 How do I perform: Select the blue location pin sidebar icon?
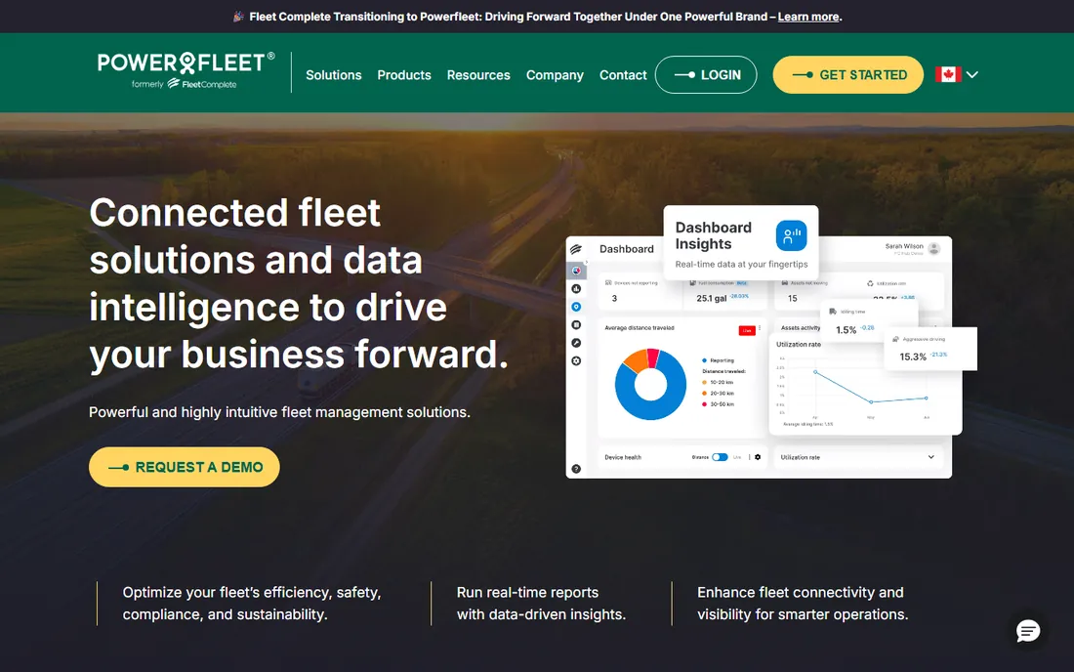pos(576,307)
